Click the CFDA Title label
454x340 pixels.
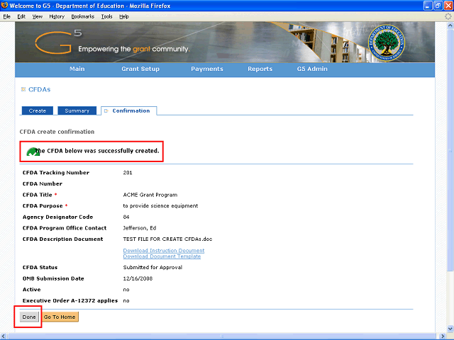point(38,195)
